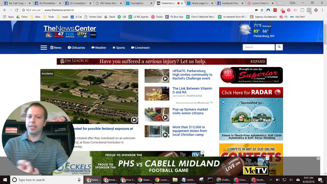Viewport: 327px width, 184px height.
Task: Bookmark this page with star icon
Action: (x=262, y=10)
